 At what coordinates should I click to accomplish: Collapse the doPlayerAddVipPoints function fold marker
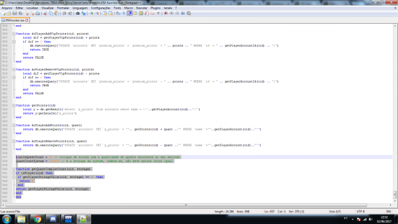point(14,34)
